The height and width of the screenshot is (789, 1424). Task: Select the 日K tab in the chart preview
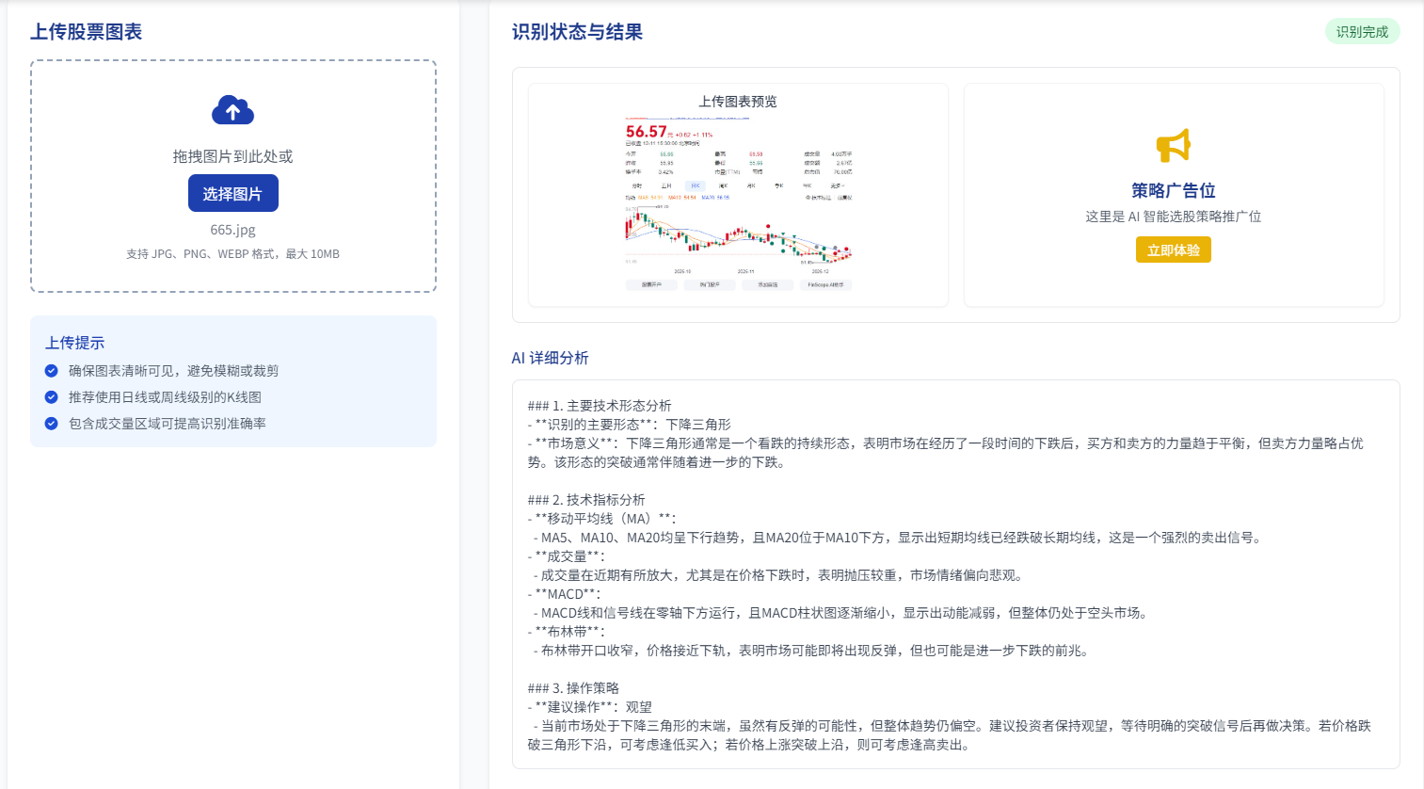click(x=695, y=185)
